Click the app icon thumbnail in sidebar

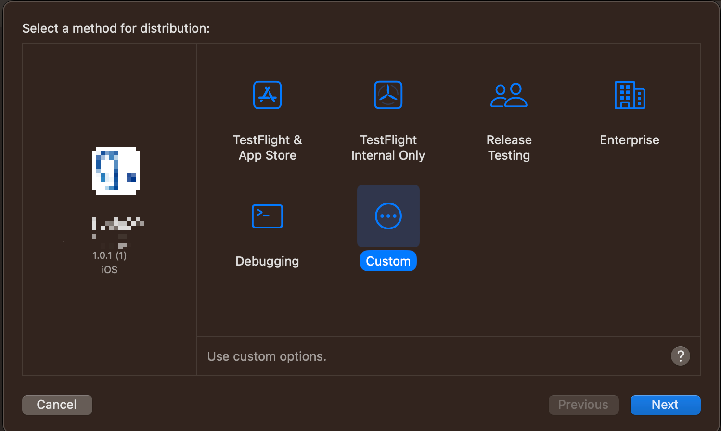point(116,171)
